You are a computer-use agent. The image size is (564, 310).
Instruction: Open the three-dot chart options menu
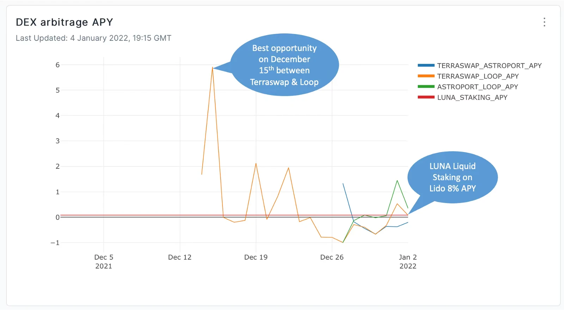tap(544, 22)
